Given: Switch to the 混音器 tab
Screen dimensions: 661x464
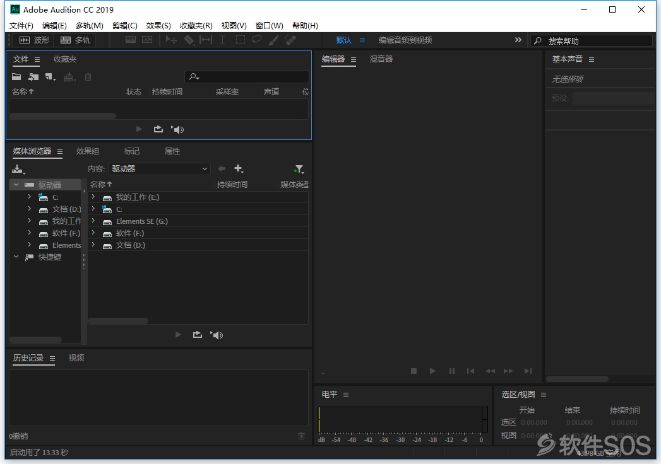Looking at the screenshot, I should click(x=381, y=59).
